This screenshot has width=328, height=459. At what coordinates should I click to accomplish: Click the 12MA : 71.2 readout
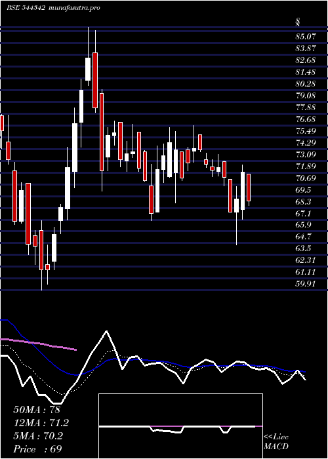[x=41, y=423]
